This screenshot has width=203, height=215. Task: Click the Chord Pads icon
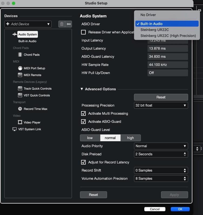[x=20, y=54]
